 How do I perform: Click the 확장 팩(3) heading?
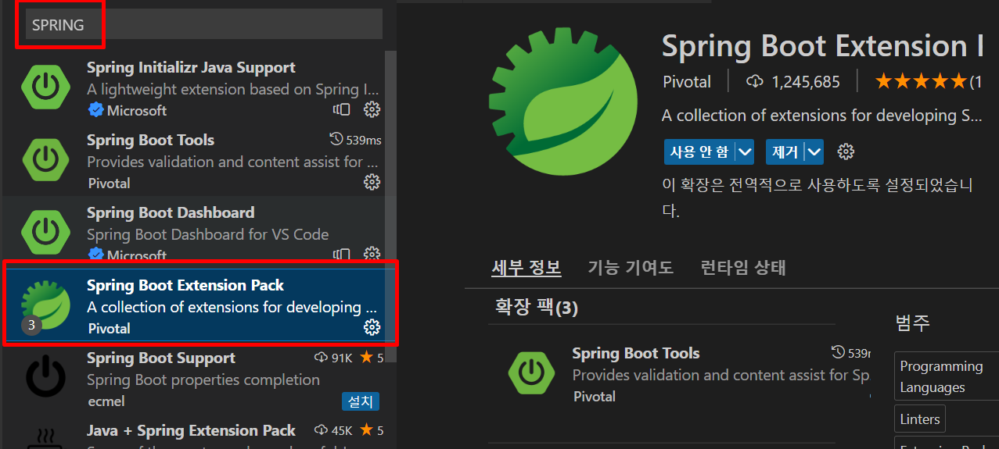536,307
